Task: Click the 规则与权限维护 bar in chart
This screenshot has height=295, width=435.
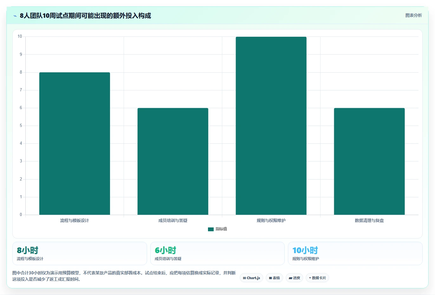Action: point(271,126)
